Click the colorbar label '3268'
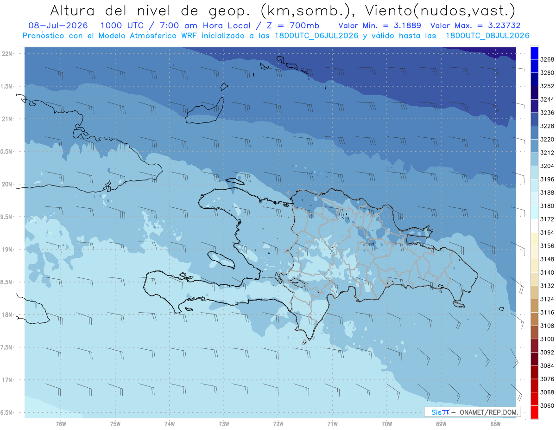556x430 pixels. (547, 59)
